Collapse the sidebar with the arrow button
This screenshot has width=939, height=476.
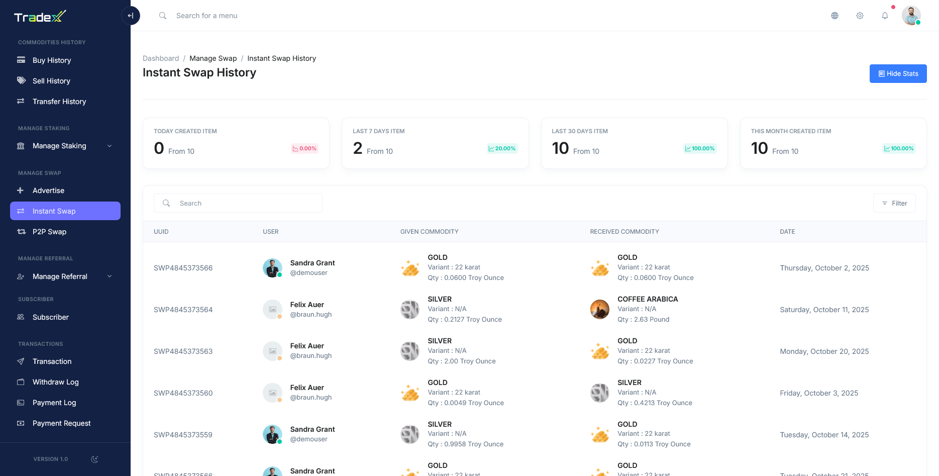(x=131, y=16)
